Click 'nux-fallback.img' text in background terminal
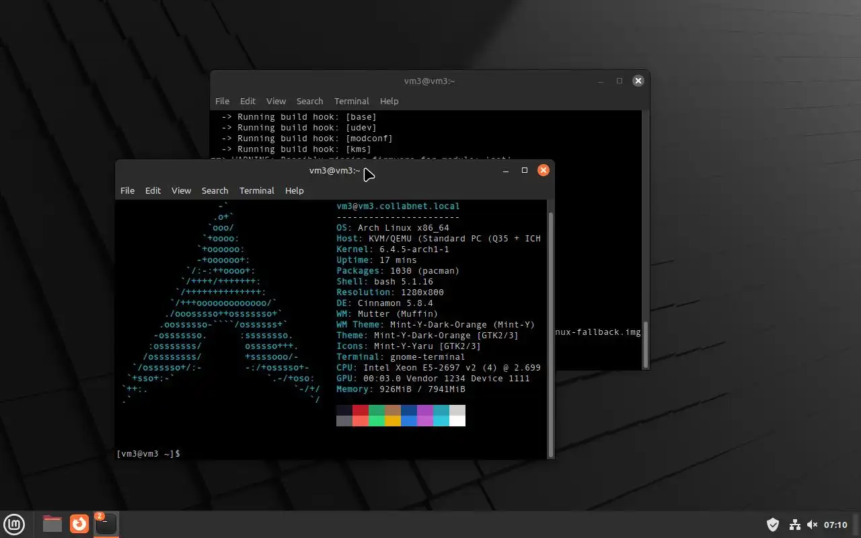This screenshot has width=861, height=538. pos(599,332)
